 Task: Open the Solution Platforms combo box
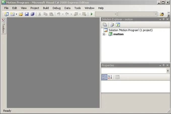pos(138,14)
